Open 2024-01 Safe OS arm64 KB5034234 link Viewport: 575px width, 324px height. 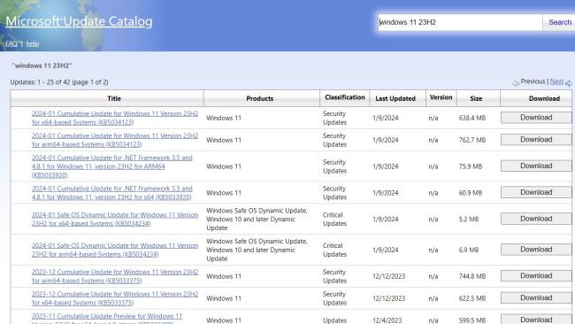point(115,250)
